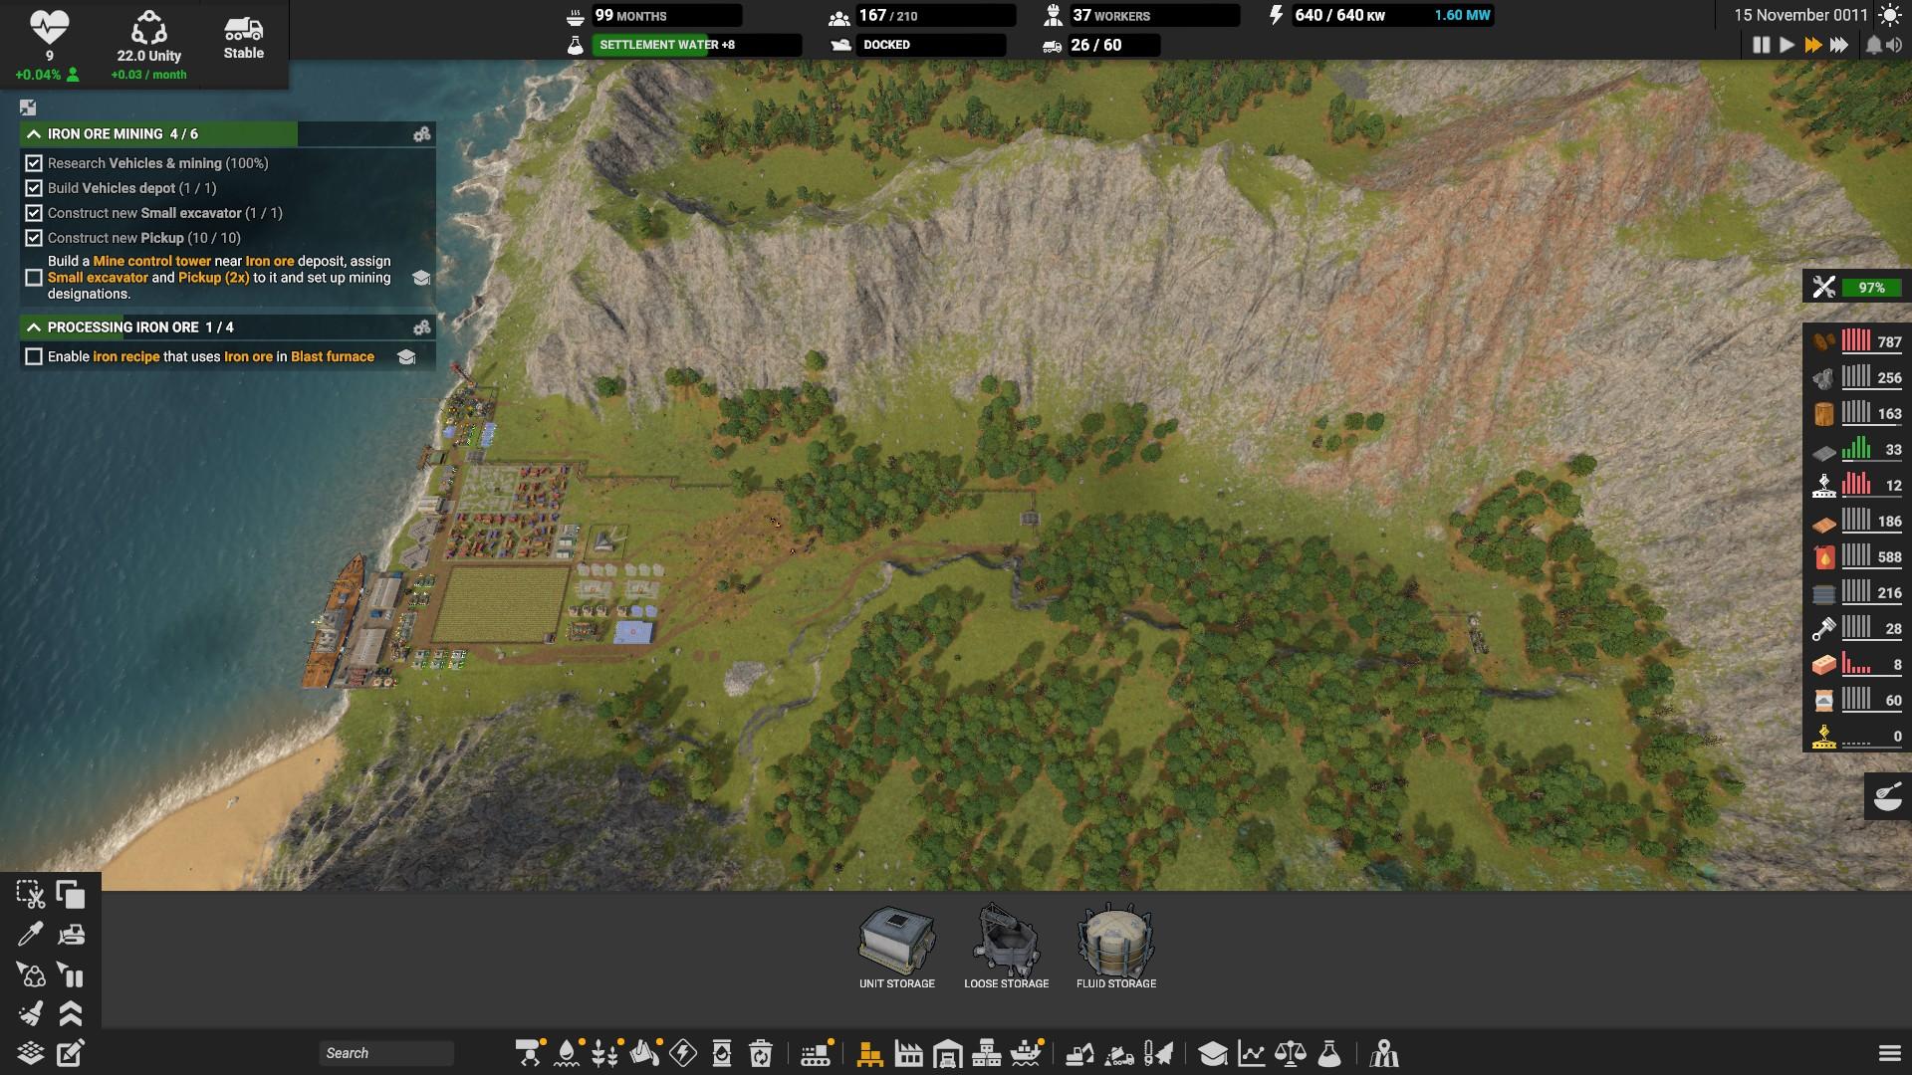Open tutorial for Blast furnace iron recipe

(406, 356)
